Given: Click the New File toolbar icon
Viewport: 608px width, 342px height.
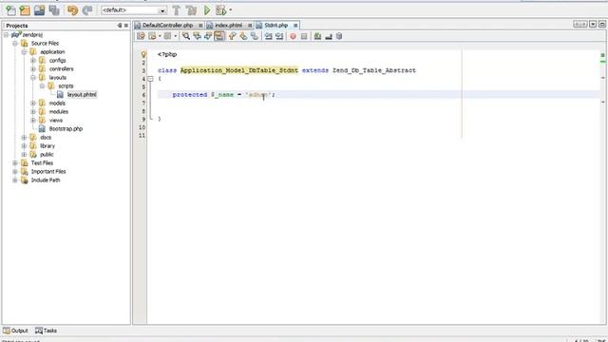Looking at the screenshot, I should [10, 10].
